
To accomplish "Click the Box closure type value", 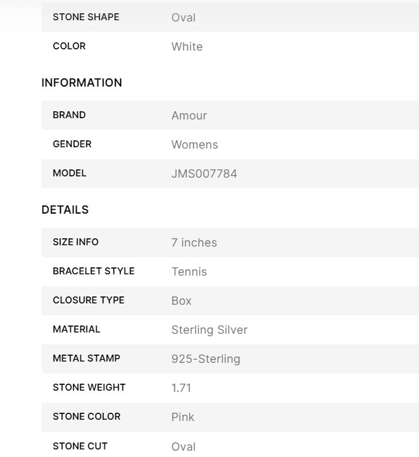I will pos(181,301).
